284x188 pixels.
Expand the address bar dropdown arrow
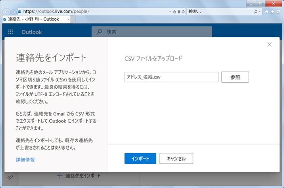pos(170,12)
